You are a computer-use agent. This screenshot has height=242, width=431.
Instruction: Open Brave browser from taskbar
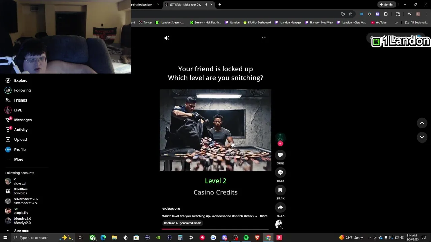coord(257,238)
